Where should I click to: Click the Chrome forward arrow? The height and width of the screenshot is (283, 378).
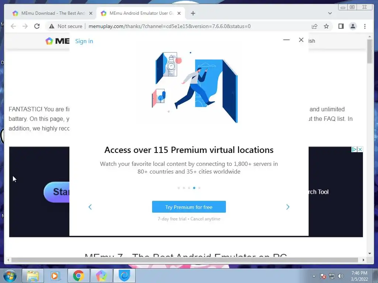pyautogui.click(x=25, y=26)
